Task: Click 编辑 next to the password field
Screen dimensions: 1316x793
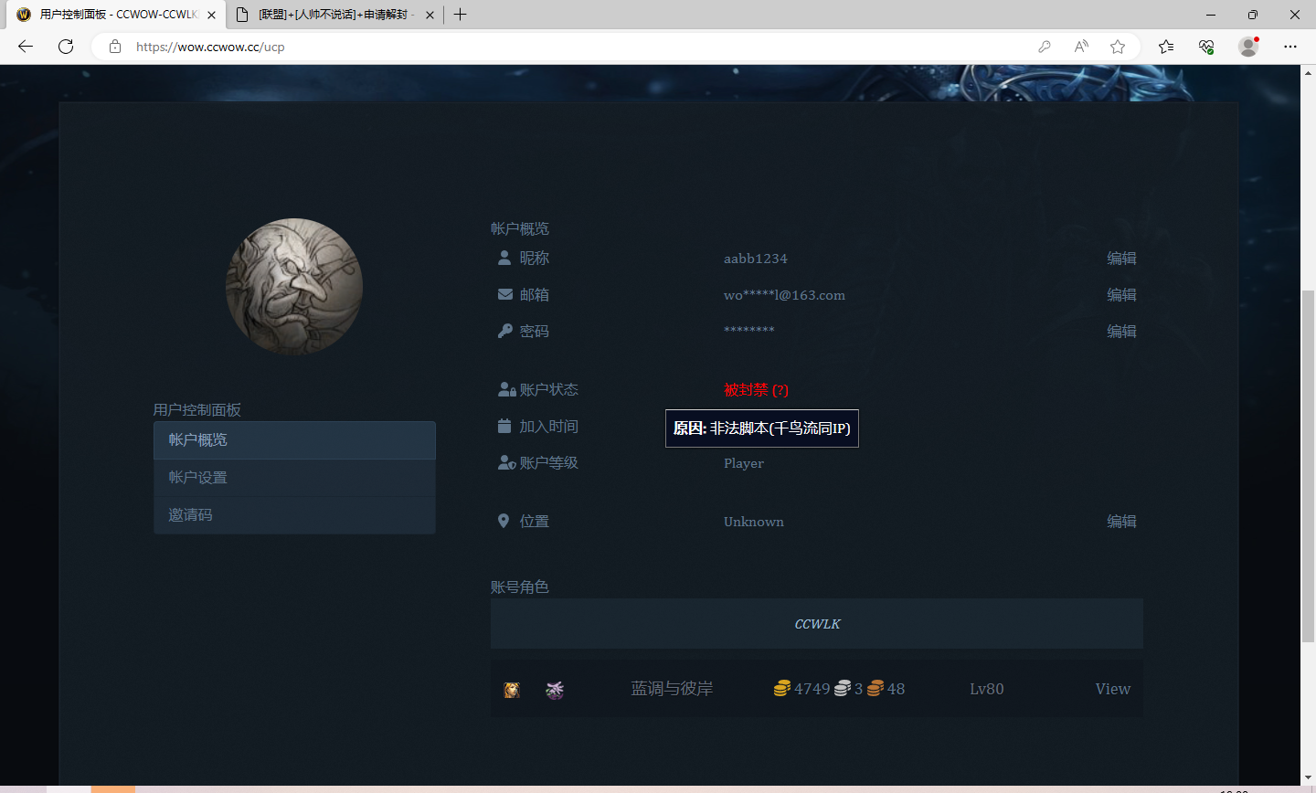Action: [x=1121, y=331]
